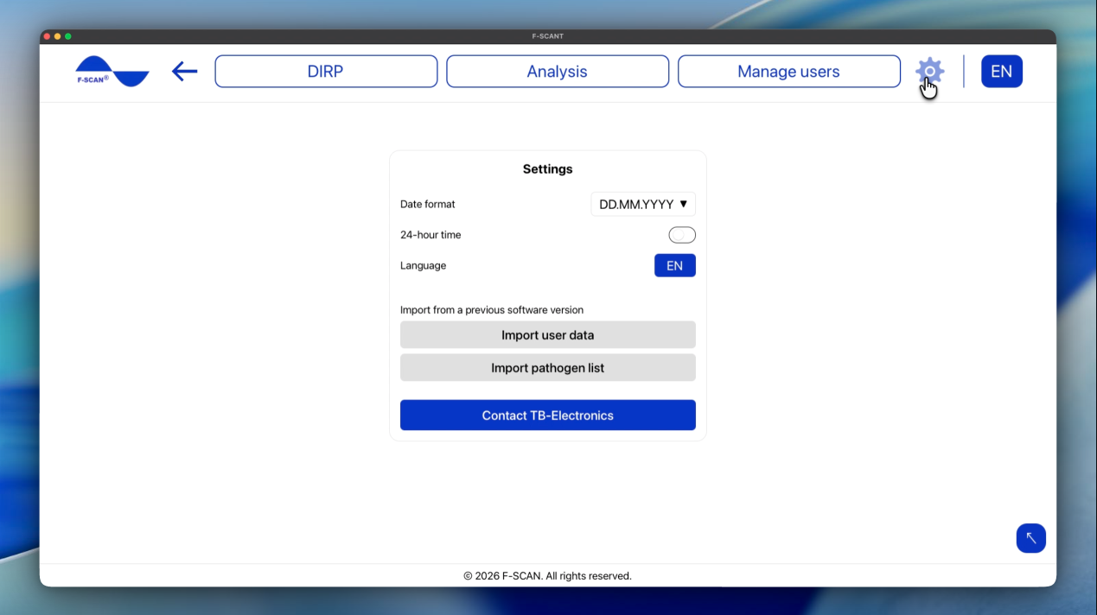Click Contact TB-Electronics
The image size is (1097, 615).
point(548,415)
